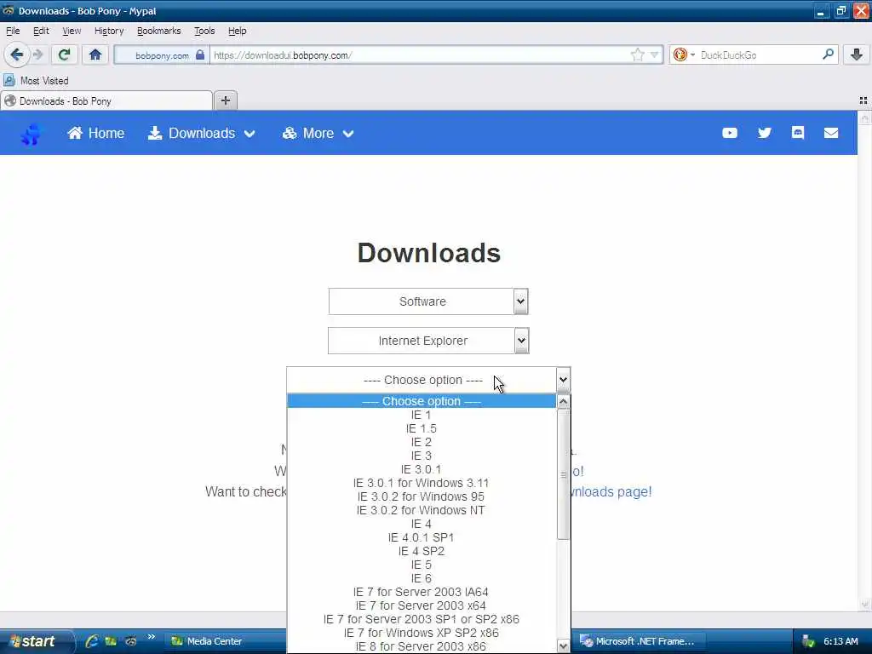Click the forward navigation arrow

click(x=37, y=55)
